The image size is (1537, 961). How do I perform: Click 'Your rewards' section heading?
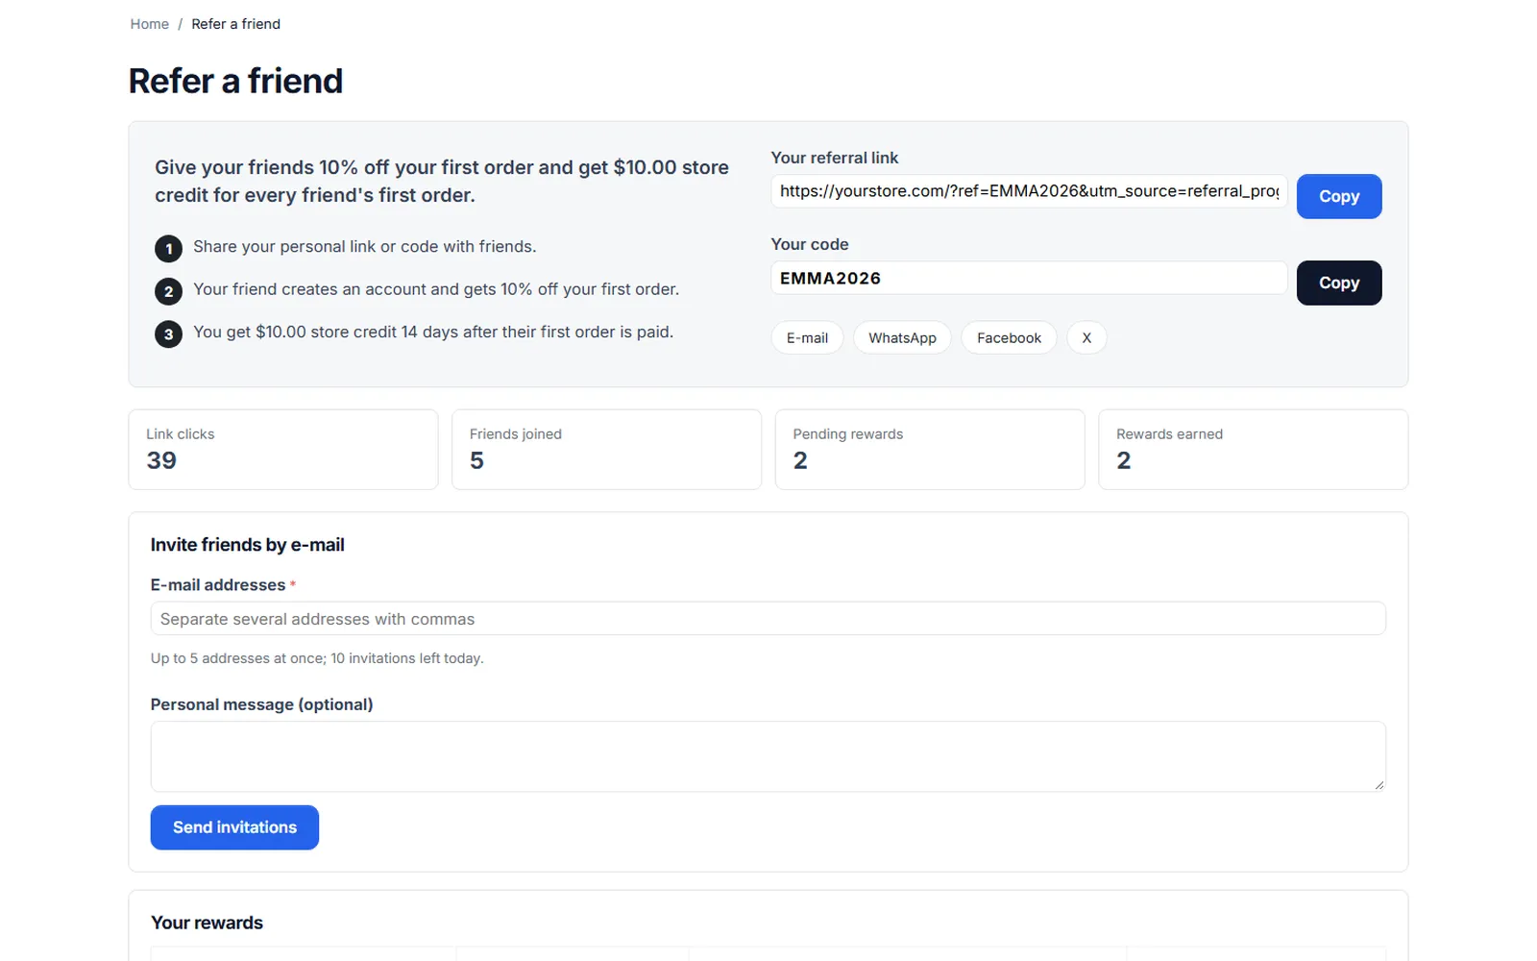[x=207, y=923]
